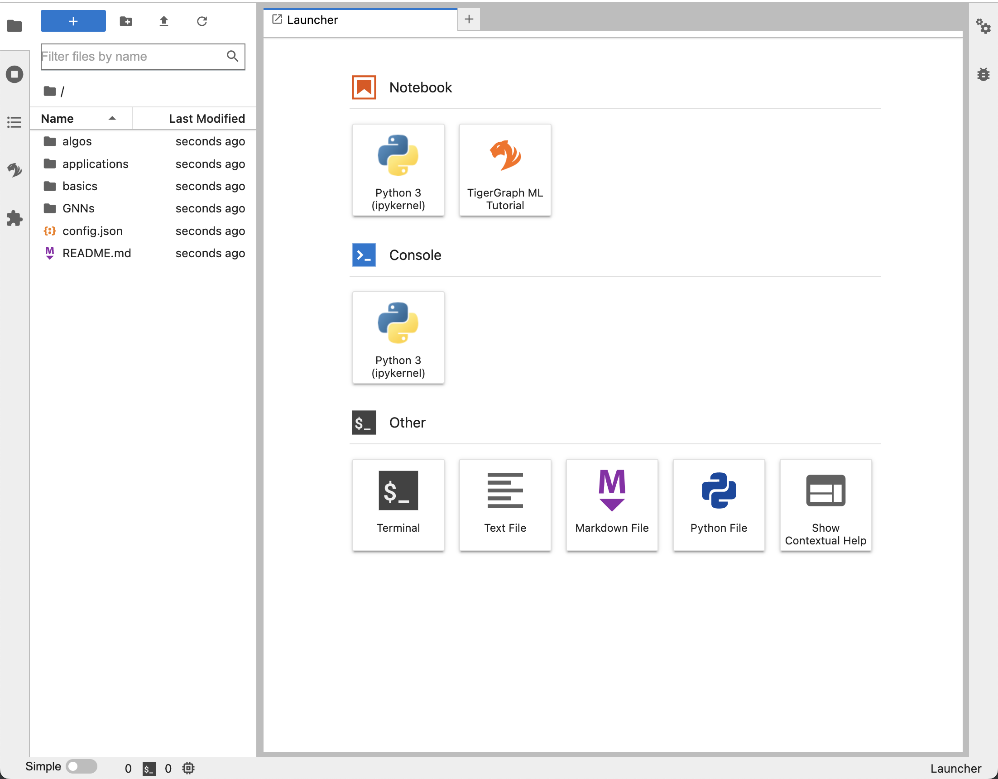The width and height of the screenshot is (998, 779).
Task: Sort files by Name column
Action: pos(57,118)
